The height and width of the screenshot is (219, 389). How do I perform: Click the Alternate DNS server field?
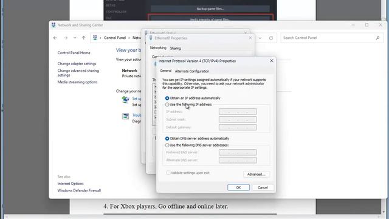point(238,160)
